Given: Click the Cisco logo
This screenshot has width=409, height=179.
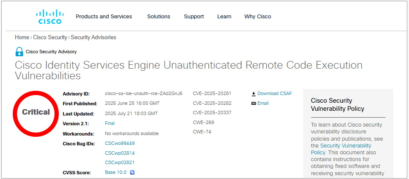Looking at the screenshot, I should 50,17.
